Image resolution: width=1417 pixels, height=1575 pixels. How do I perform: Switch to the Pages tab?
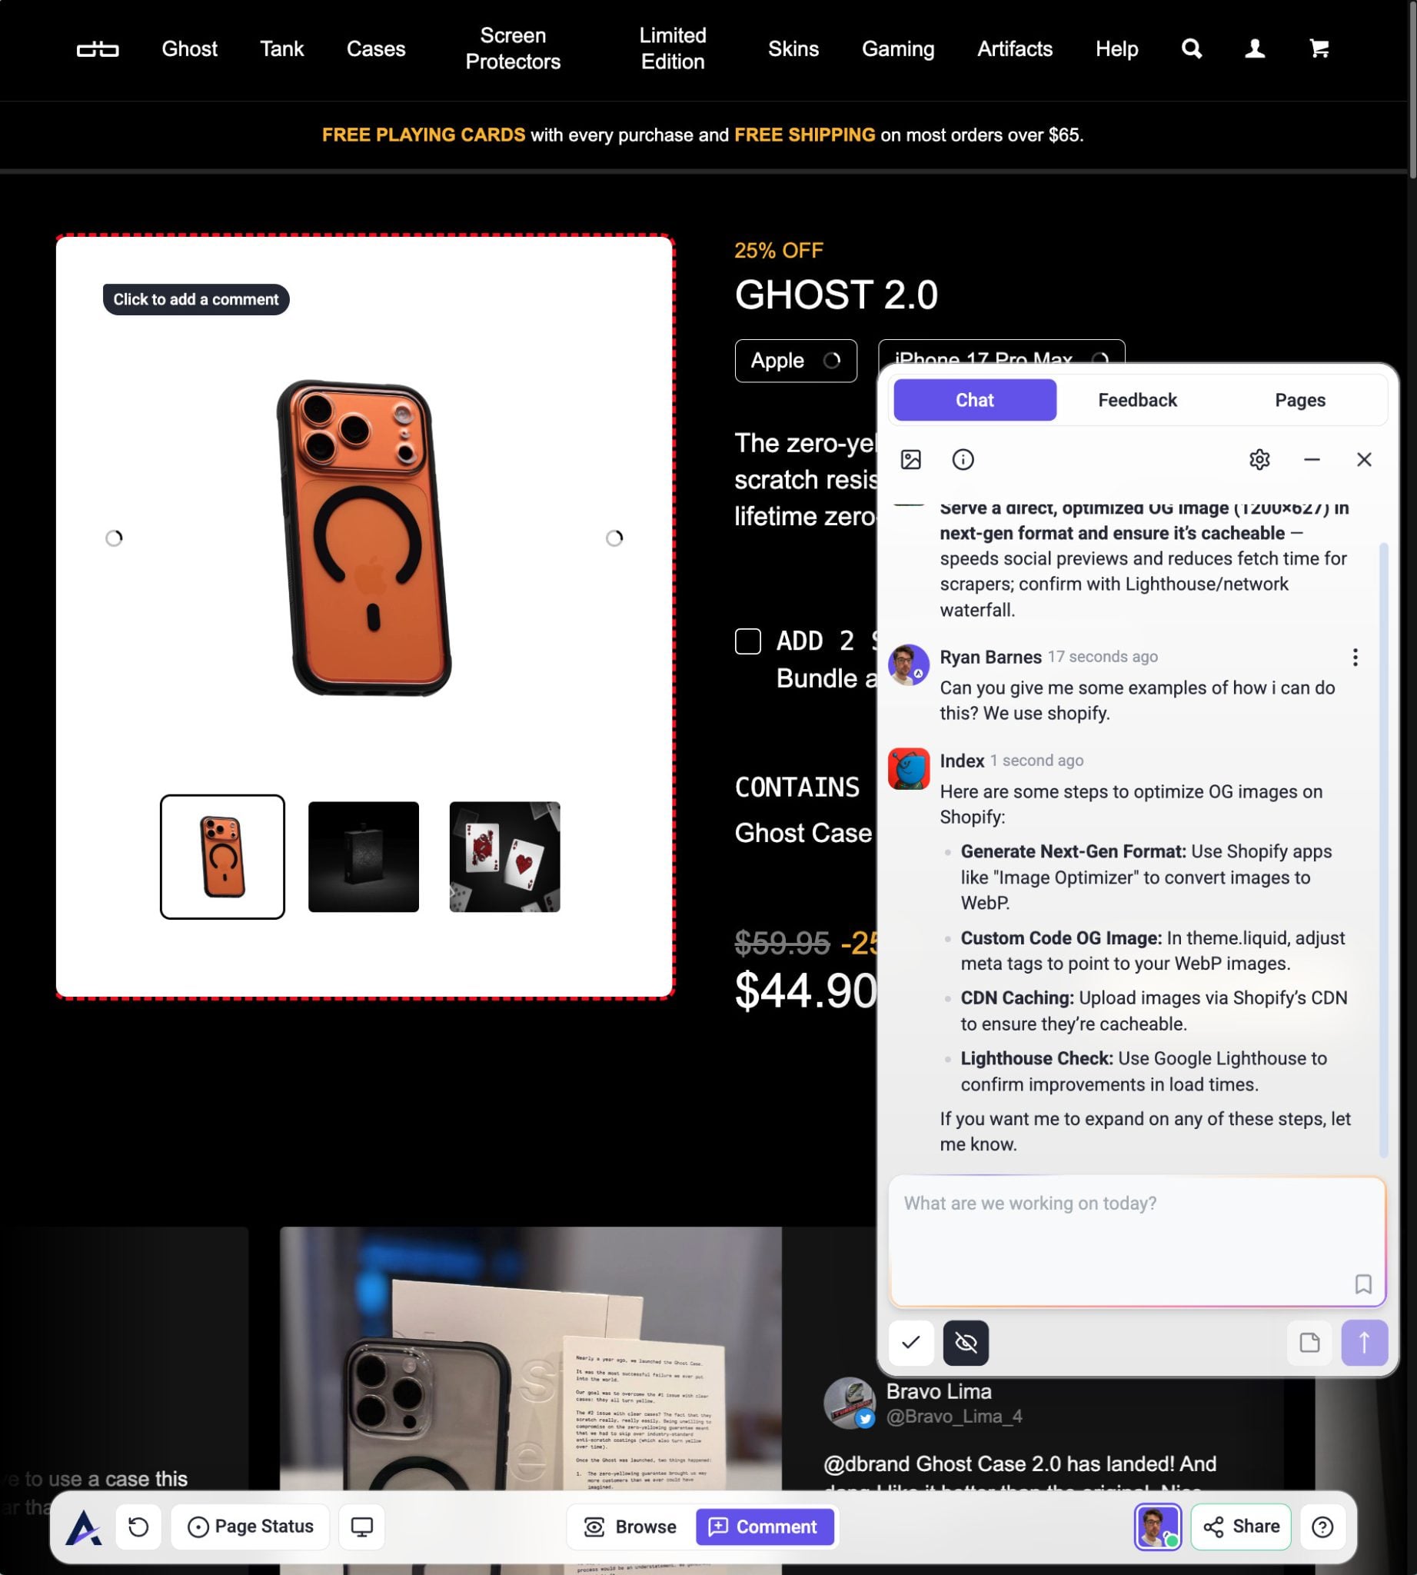[x=1299, y=401]
